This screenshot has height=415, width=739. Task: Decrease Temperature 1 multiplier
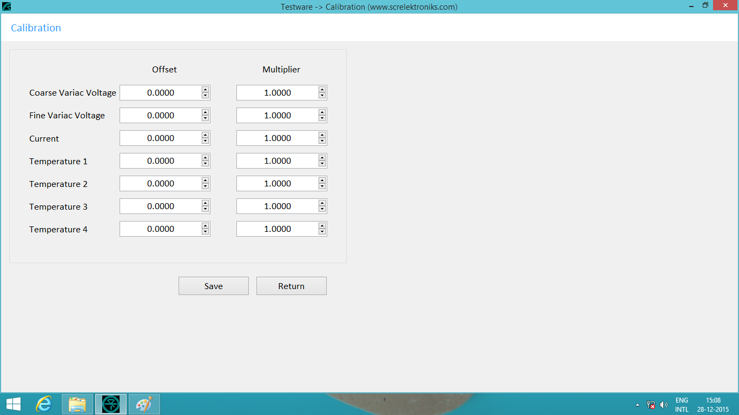point(322,164)
